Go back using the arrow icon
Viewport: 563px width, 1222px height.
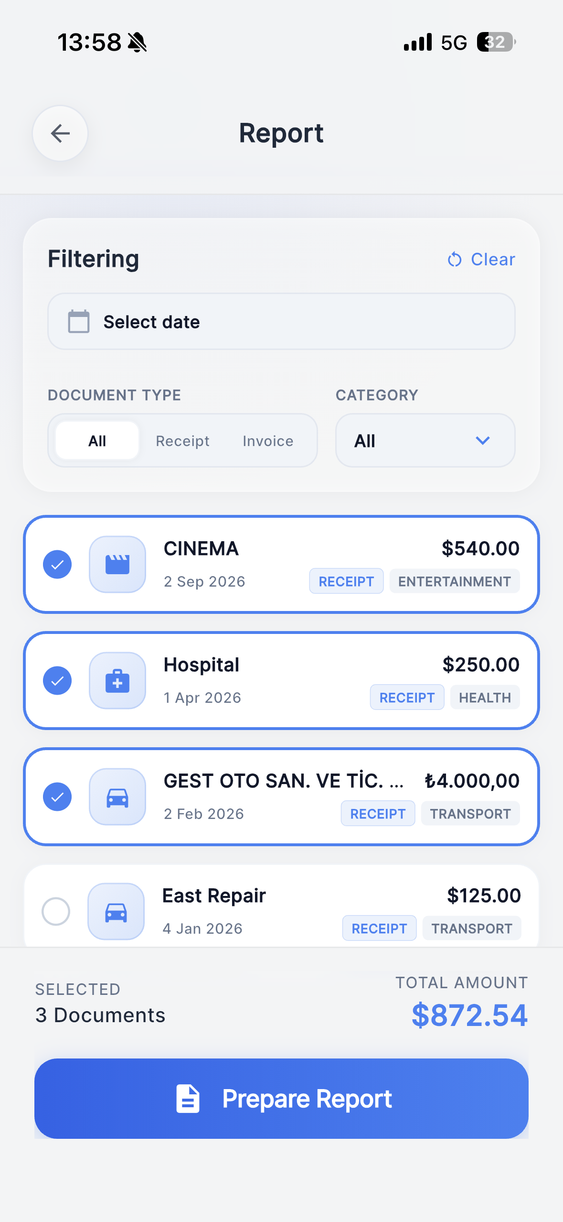(x=60, y=133)
